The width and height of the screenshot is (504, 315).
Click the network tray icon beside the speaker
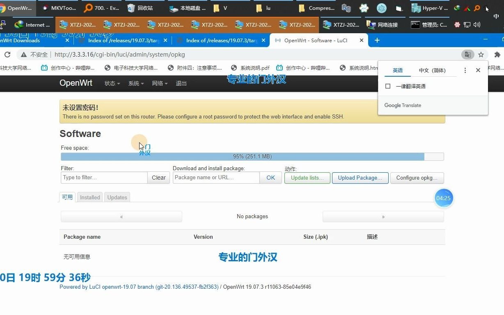point(467,25)
